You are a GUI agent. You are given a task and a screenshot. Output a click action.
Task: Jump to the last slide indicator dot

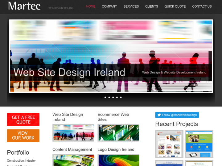tap(121, 97)
